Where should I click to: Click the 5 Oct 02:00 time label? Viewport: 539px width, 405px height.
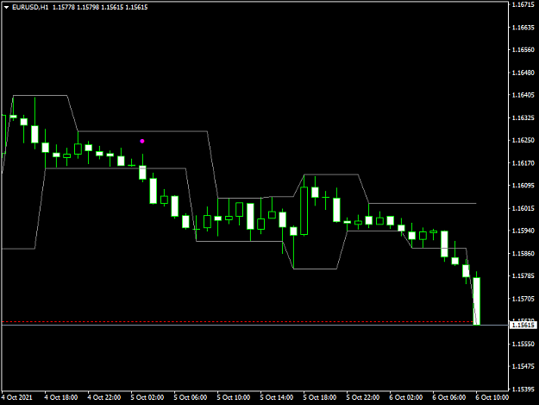tap(147, 397)
